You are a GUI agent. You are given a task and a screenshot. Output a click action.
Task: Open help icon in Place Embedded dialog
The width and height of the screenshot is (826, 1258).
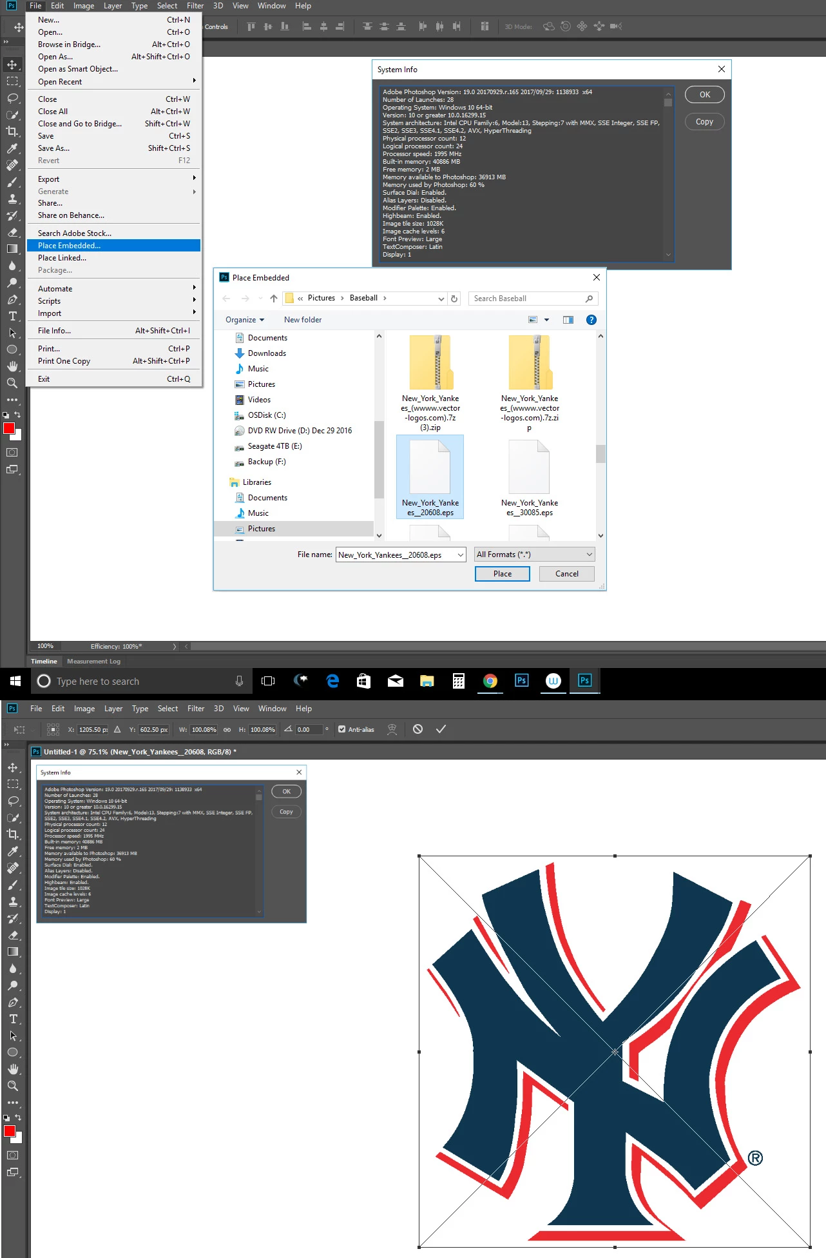591,320
